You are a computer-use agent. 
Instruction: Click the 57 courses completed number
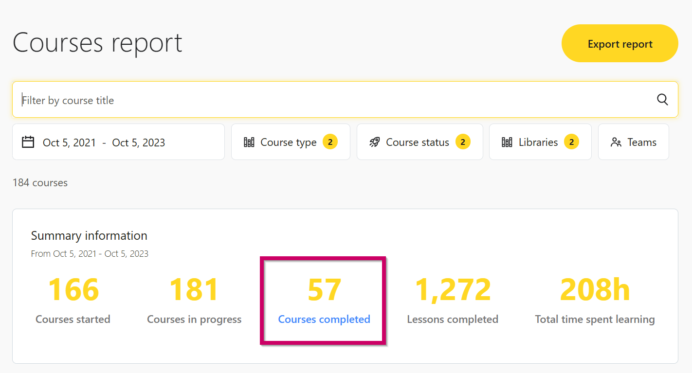(324, 290)
